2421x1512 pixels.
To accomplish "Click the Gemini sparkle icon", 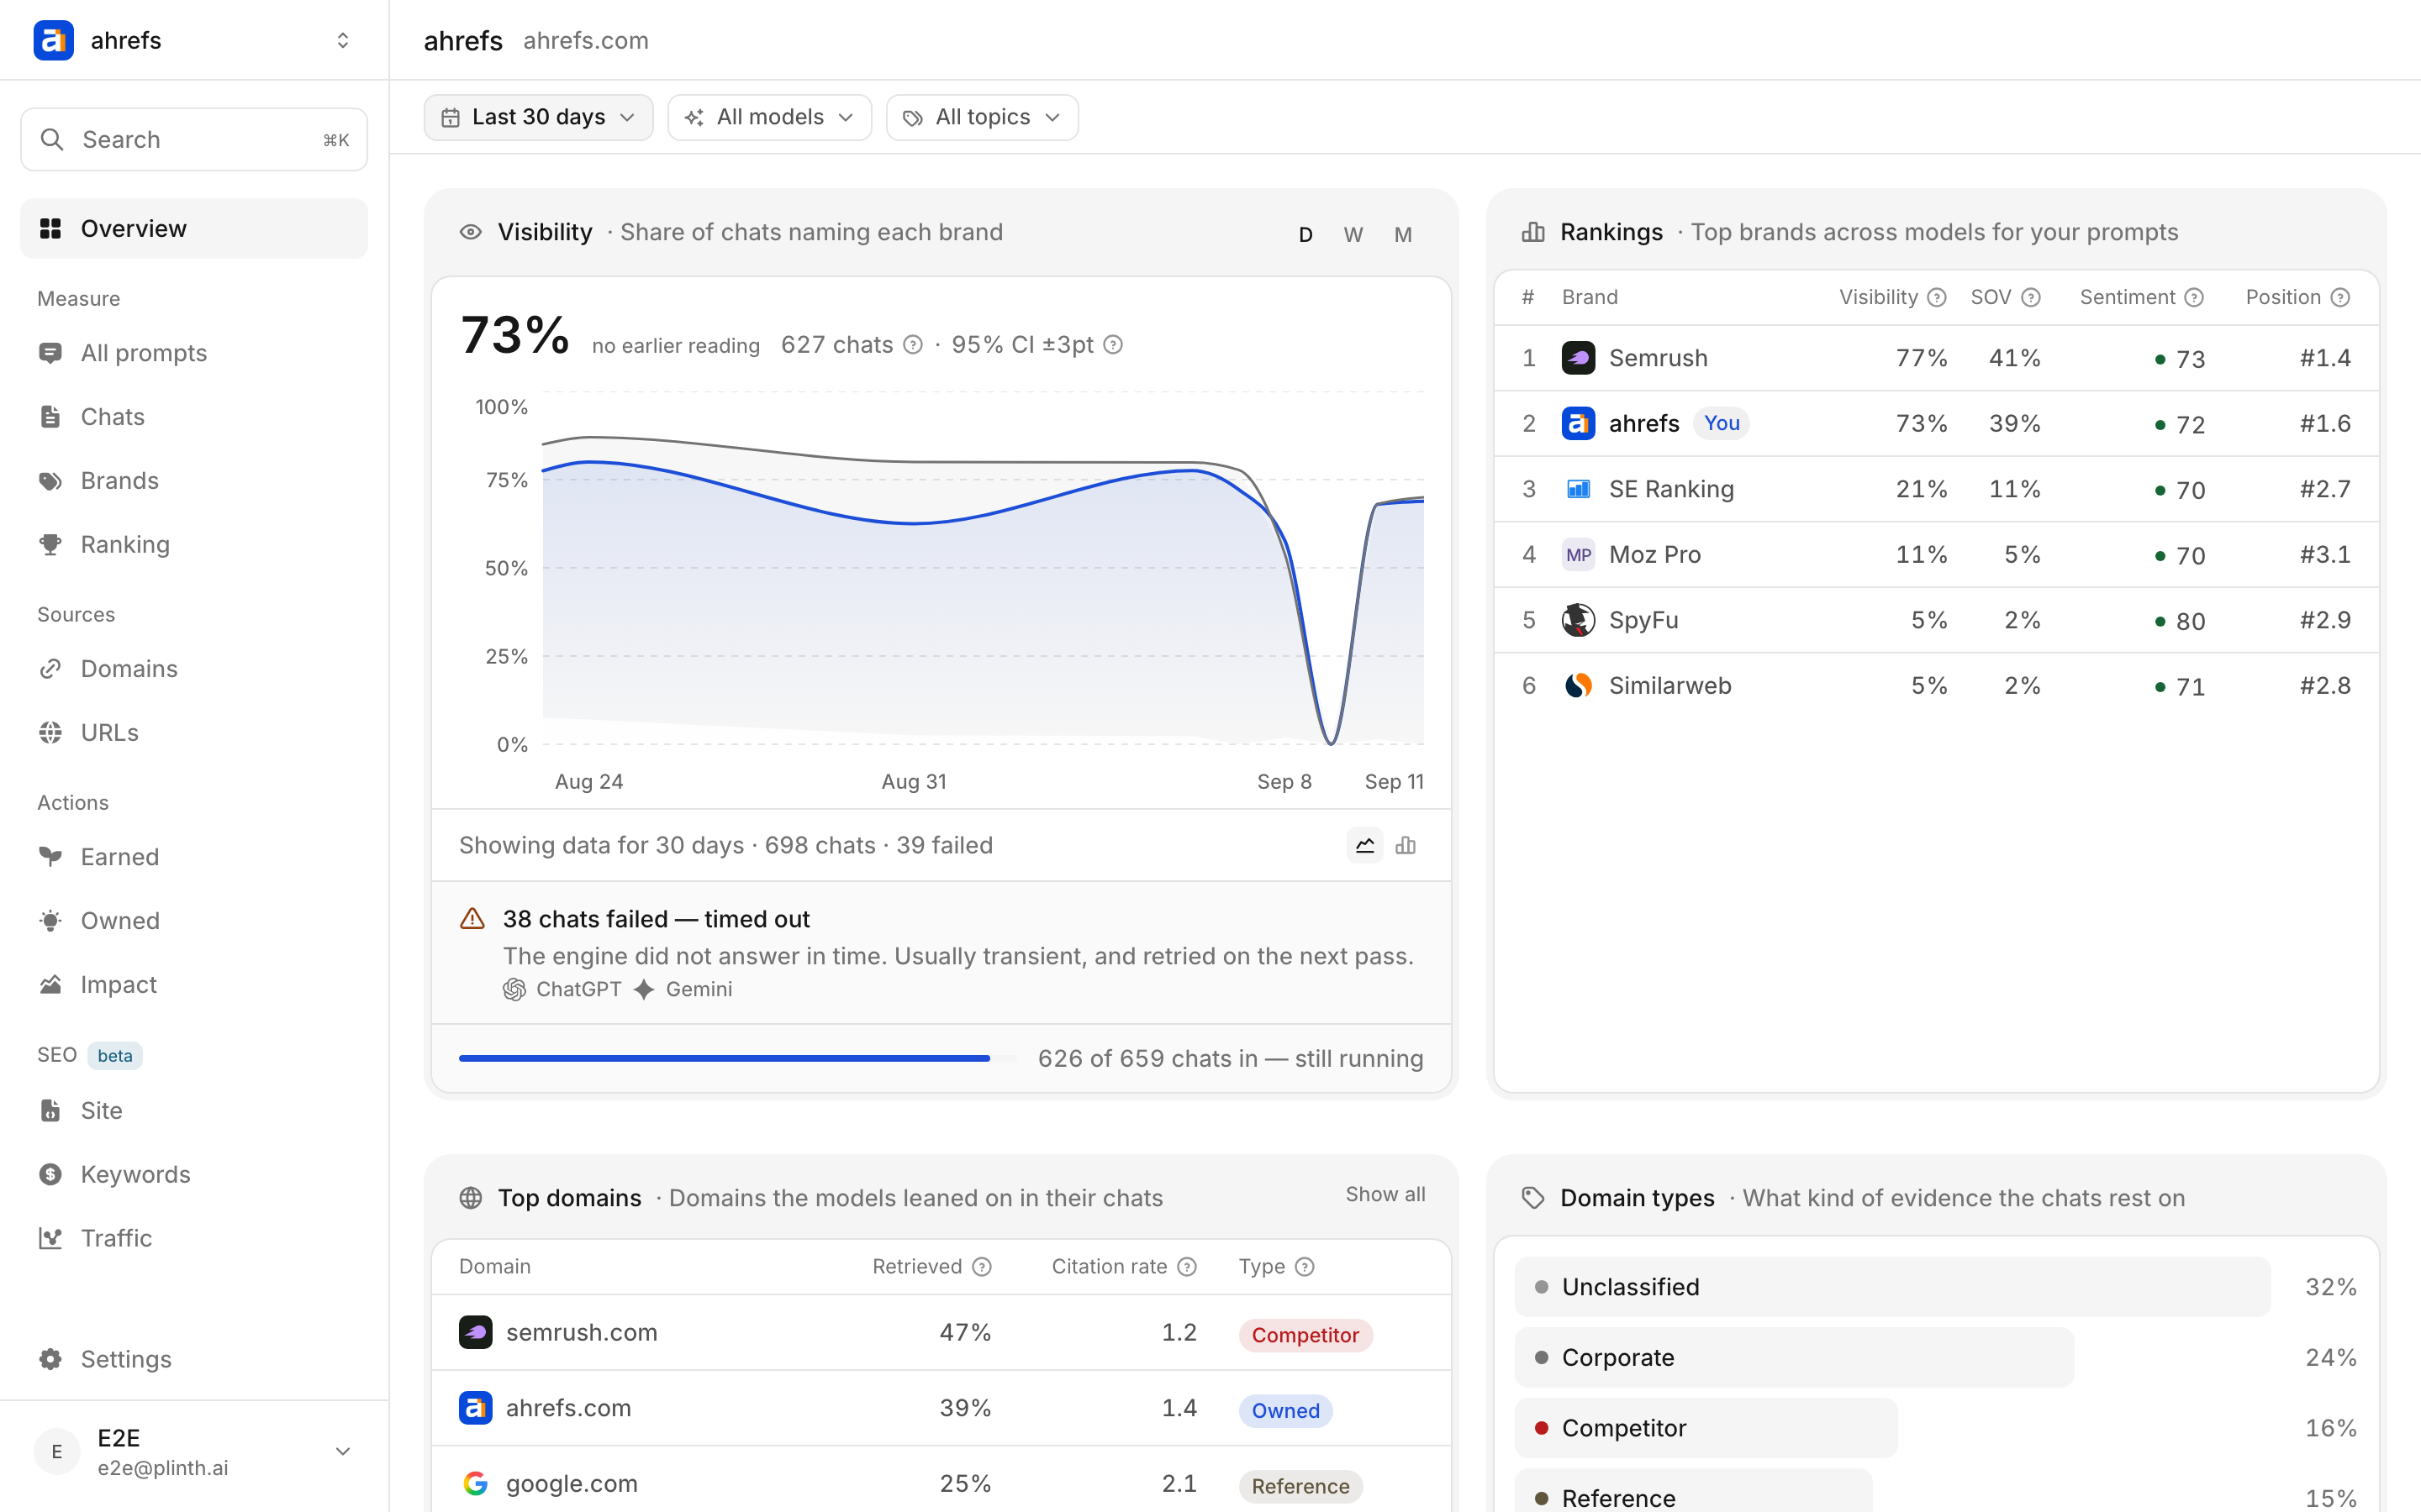I will (644, 989).
